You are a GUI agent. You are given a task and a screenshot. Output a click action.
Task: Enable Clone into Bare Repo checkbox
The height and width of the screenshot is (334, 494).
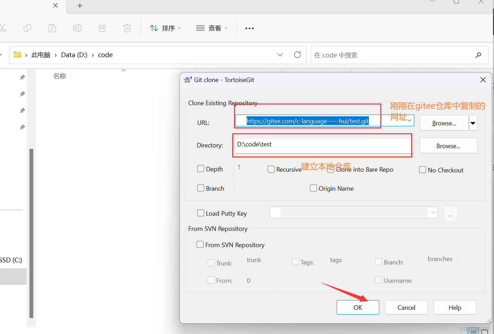point(331,169)
